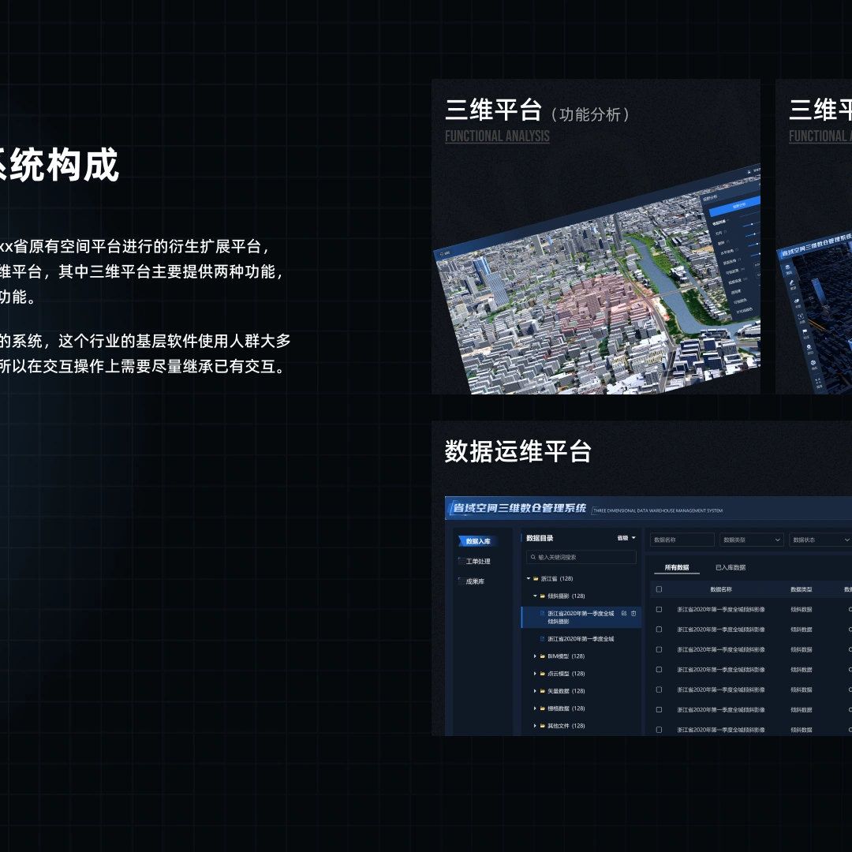Click the 数据名称 filter input field
The height and width of the screenshot is (852, 852).
tap(682, 540)
